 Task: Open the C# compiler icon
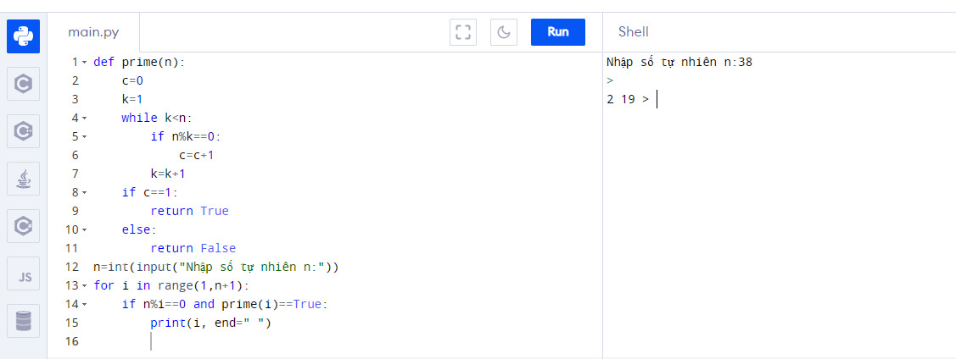click(x=23, y=226)
